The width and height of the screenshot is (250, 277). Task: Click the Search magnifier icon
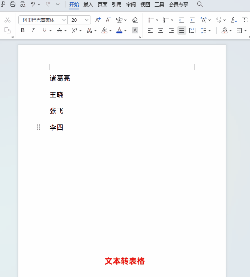coord(200,4)
